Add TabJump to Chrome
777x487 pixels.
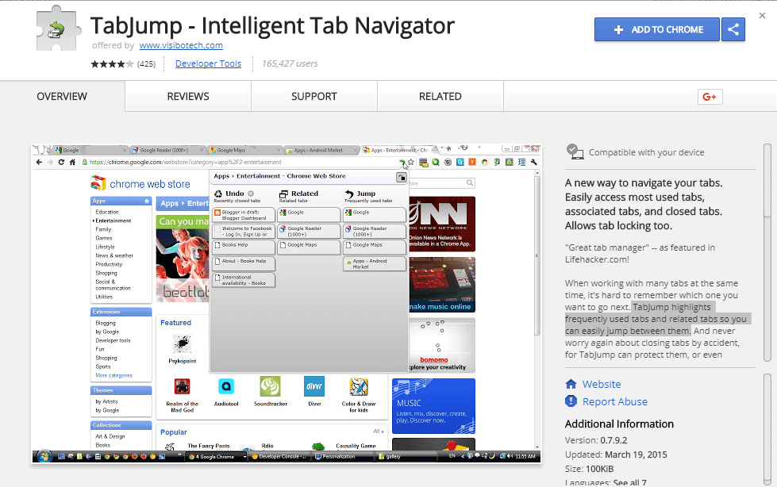pos(657,29)
